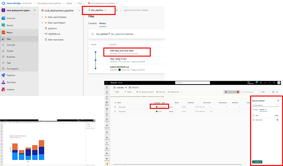Open Power BI help question mark
Screen dimensions: 283x166
270,83
